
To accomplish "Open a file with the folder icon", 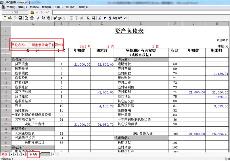I will click(10, 18).
